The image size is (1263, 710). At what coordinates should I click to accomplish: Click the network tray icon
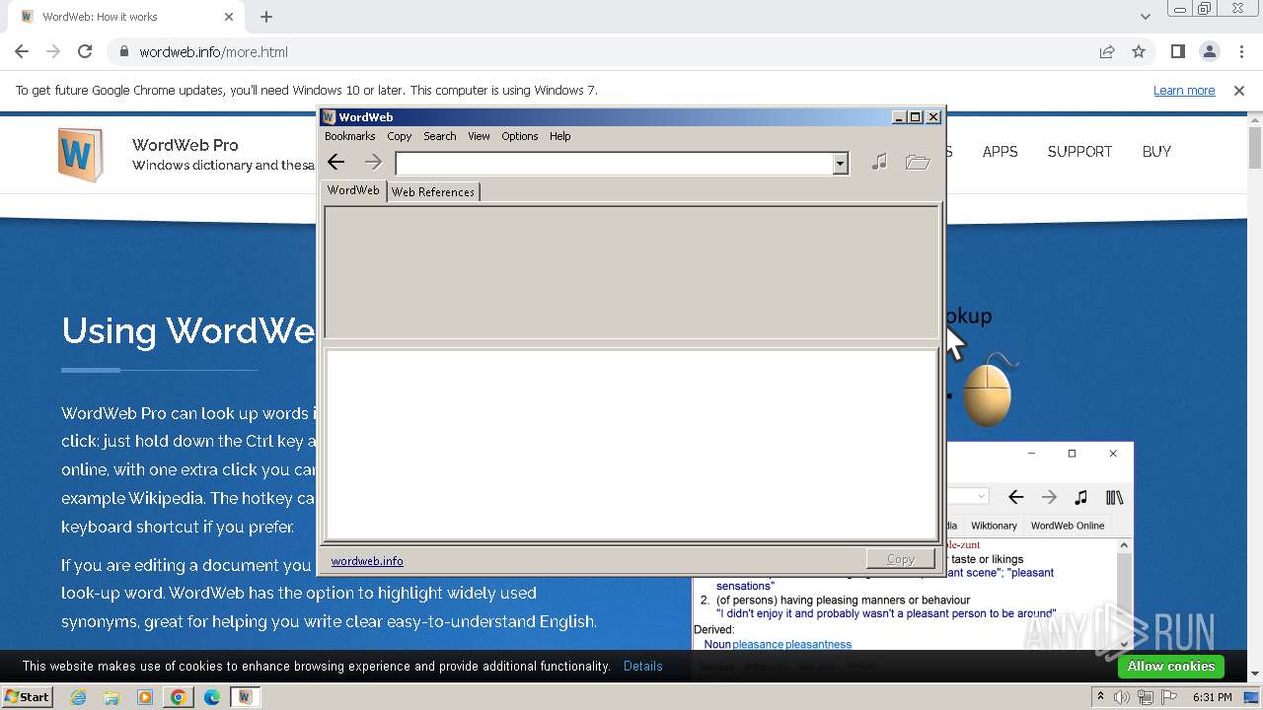(1146, 697)
